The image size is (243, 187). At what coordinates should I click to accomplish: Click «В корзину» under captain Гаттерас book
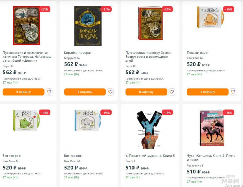[x=24, y=92]
